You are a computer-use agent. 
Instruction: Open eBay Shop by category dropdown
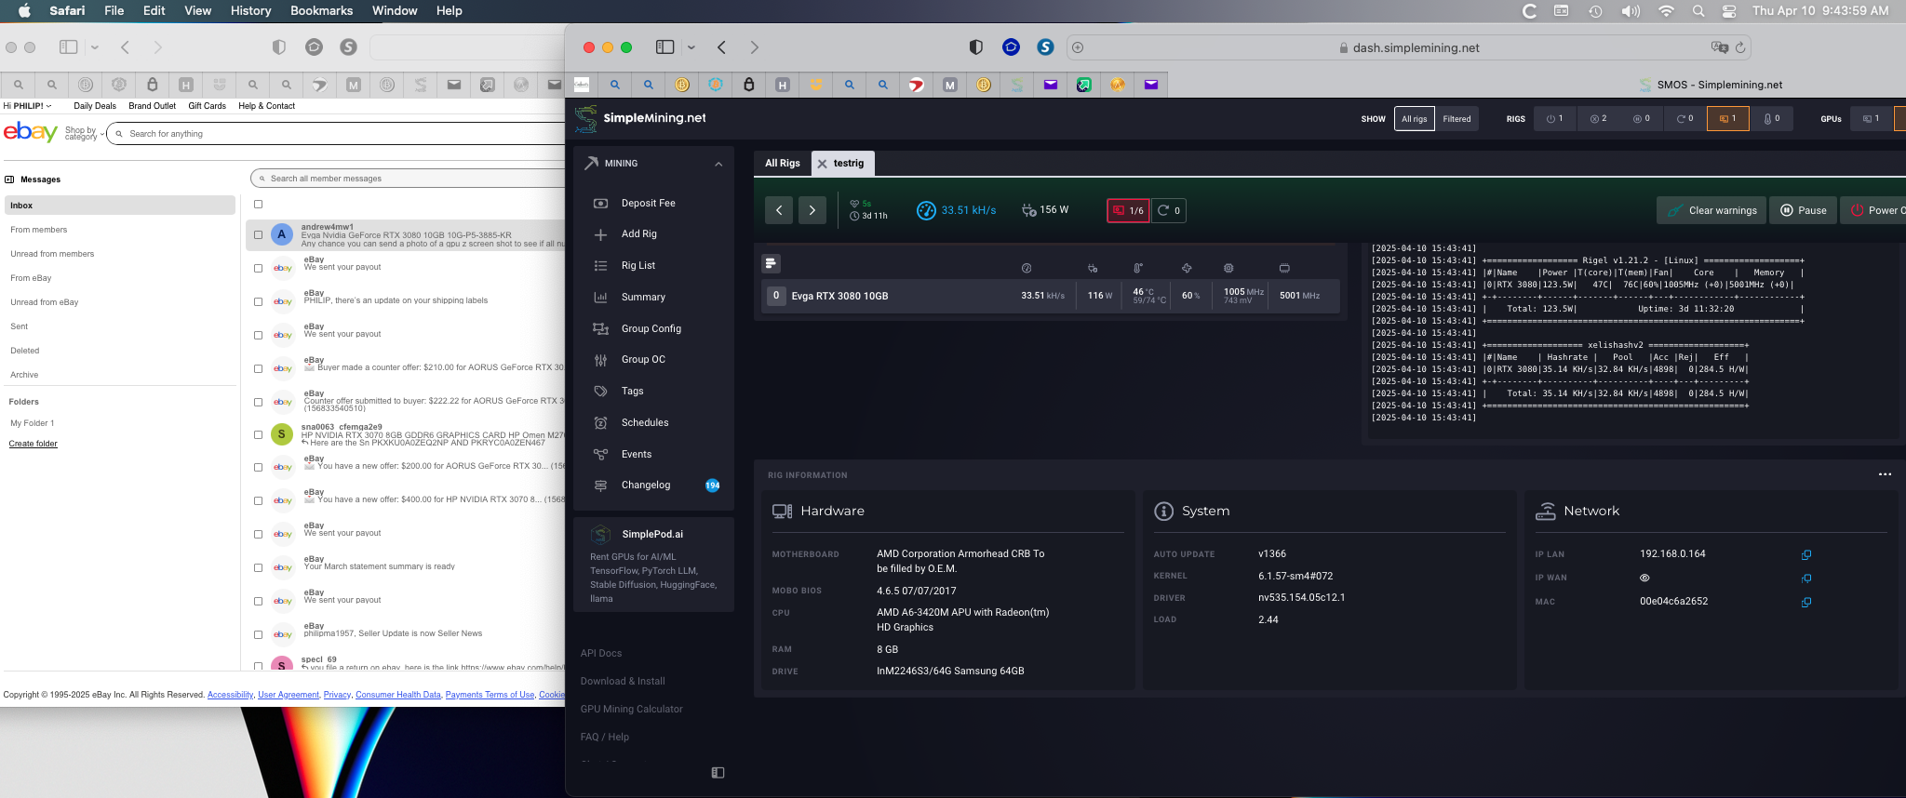click(84, 134)
